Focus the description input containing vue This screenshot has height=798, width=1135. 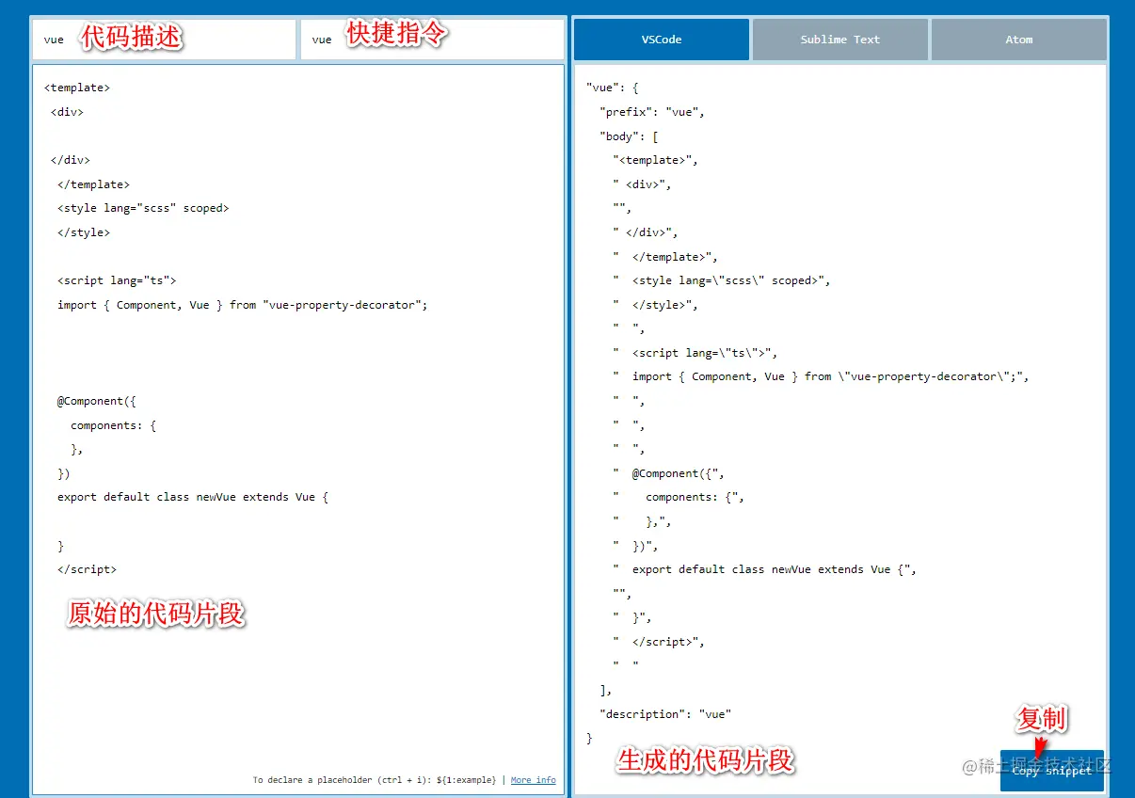point(165,40)
